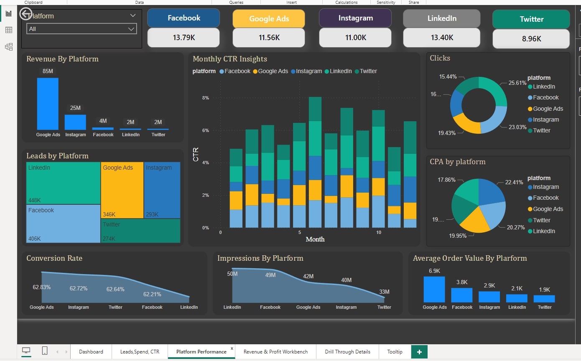Click Google Ads 6.9K order value bar

click(x=434, y=290)
